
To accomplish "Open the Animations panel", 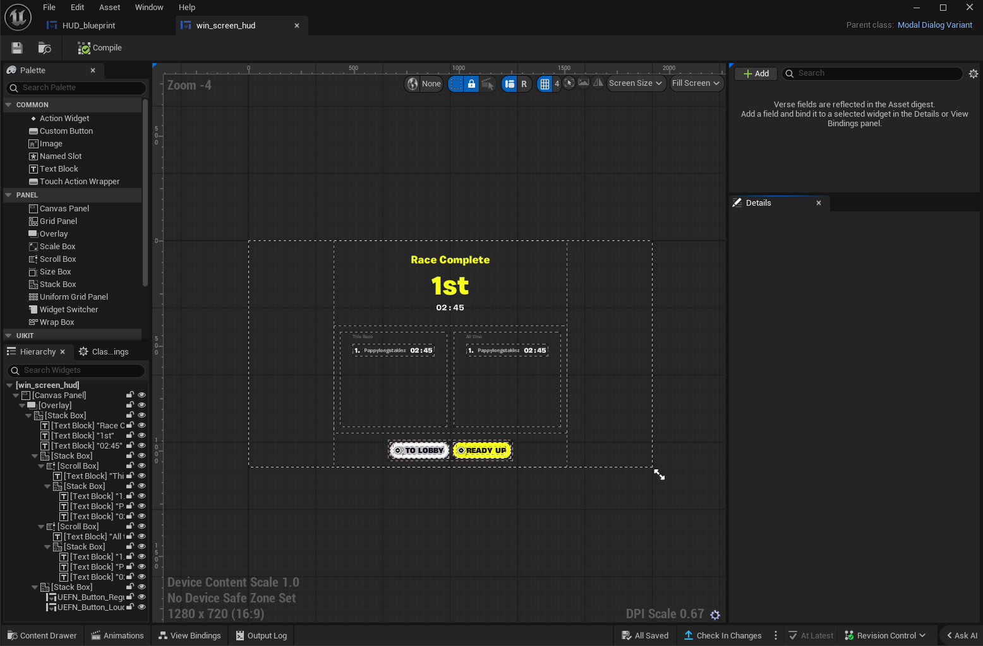I will click(x=118, y=635).
